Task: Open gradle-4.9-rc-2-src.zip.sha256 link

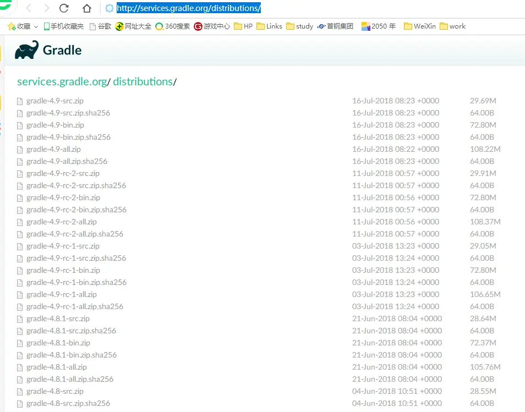Action: [76, 185]
